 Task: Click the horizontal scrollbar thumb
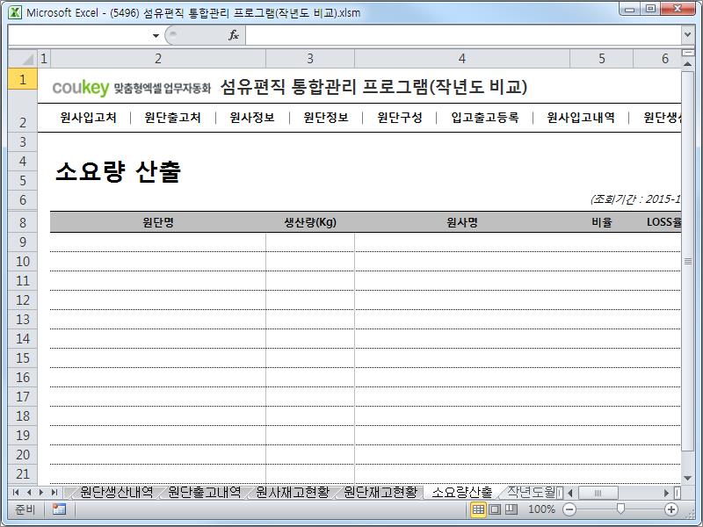598,493
